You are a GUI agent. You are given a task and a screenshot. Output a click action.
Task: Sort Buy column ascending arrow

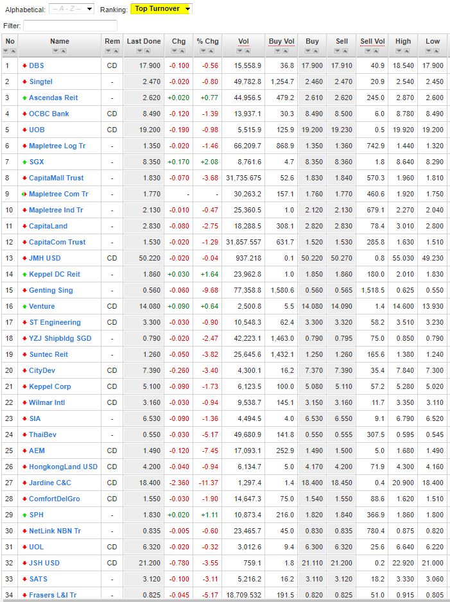(316, 51)
